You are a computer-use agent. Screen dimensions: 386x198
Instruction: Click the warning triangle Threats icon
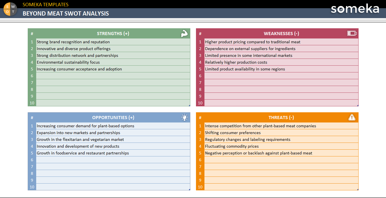point(352,117)
